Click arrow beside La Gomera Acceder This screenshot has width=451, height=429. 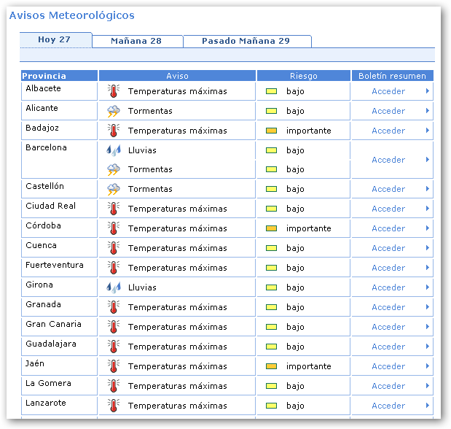click(x=428, y=386)
